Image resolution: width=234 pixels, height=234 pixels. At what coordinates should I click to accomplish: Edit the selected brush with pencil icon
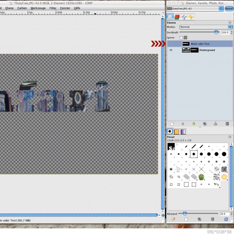173,219
